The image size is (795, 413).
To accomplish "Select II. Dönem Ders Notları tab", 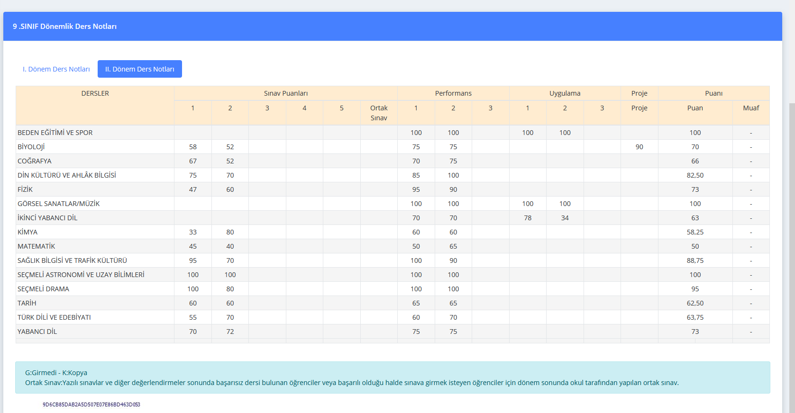I will point(140,69).
